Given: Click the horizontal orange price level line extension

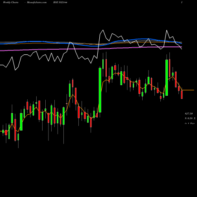Looking at the screenshot, I should click(x=188, y=90).
